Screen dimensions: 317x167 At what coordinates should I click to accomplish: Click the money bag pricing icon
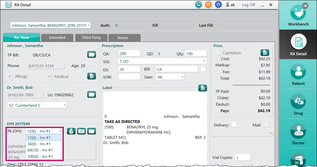pos(71,131)
